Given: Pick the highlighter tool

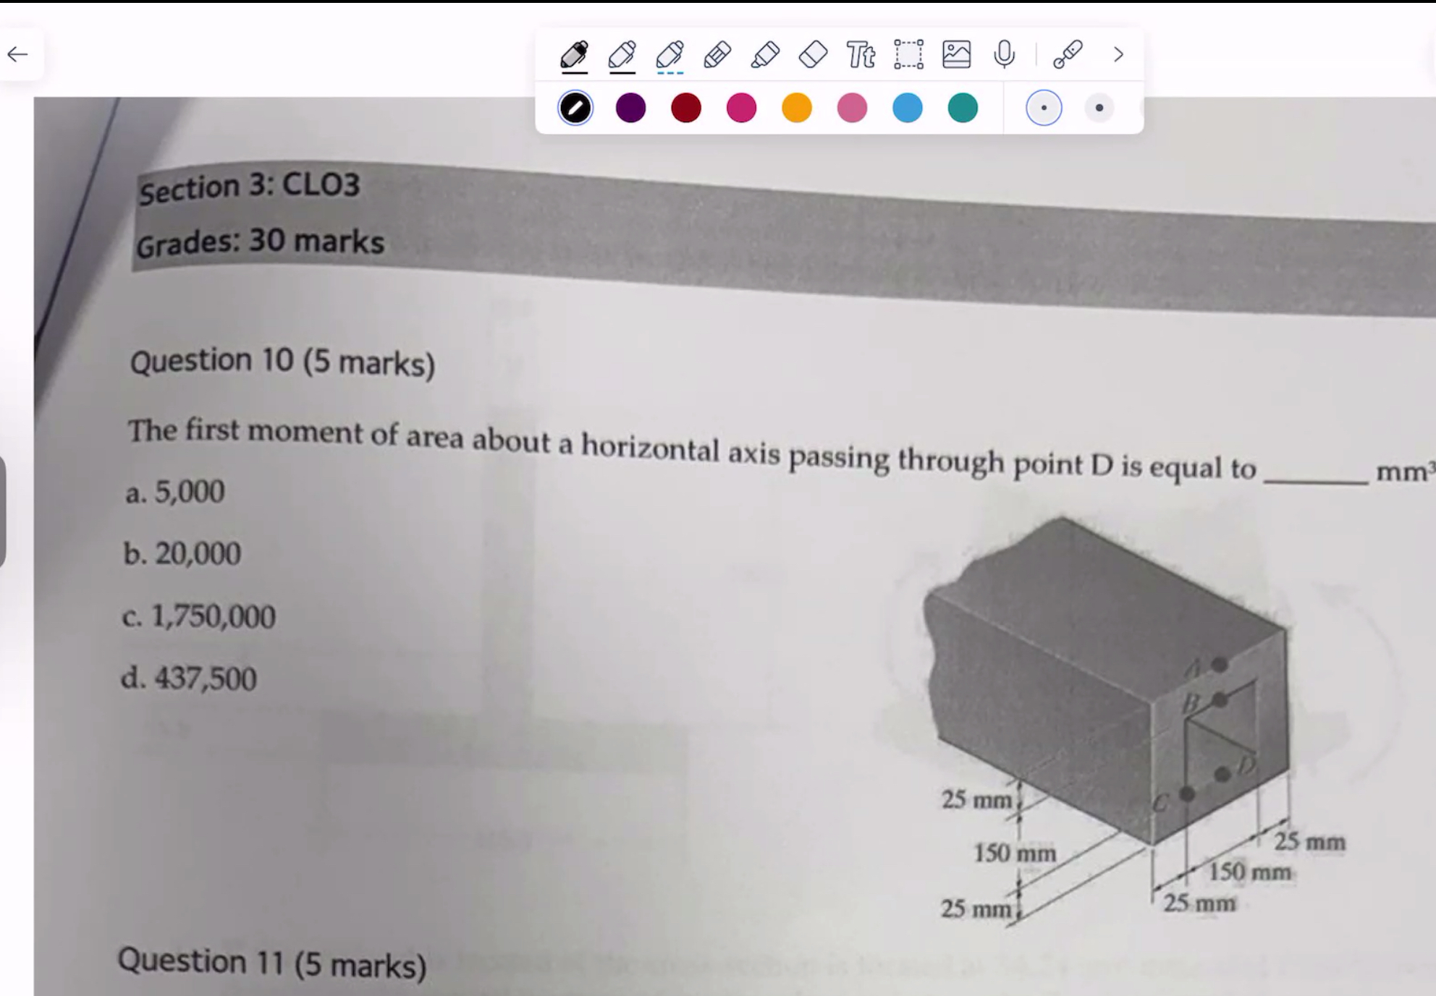Looking at the screenshot, I should pos(766,55).
